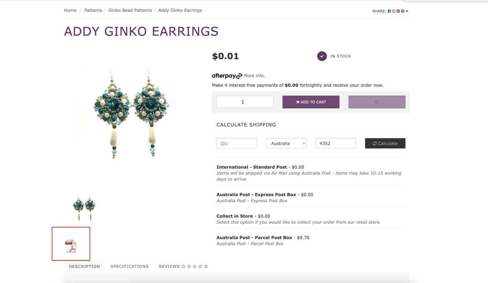Click the Pinterest share icon
This screenshot has height=283, width=488.
pyautogui.click(x=398, y=11)
